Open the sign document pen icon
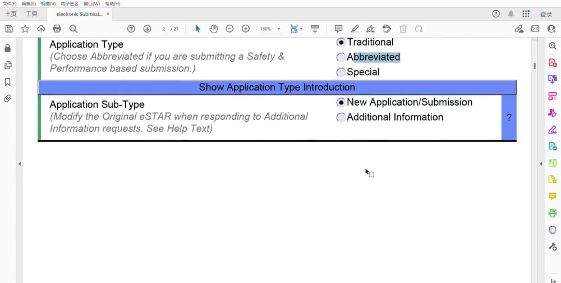Viewport: 561px width, 283px height. click(371, 29)
